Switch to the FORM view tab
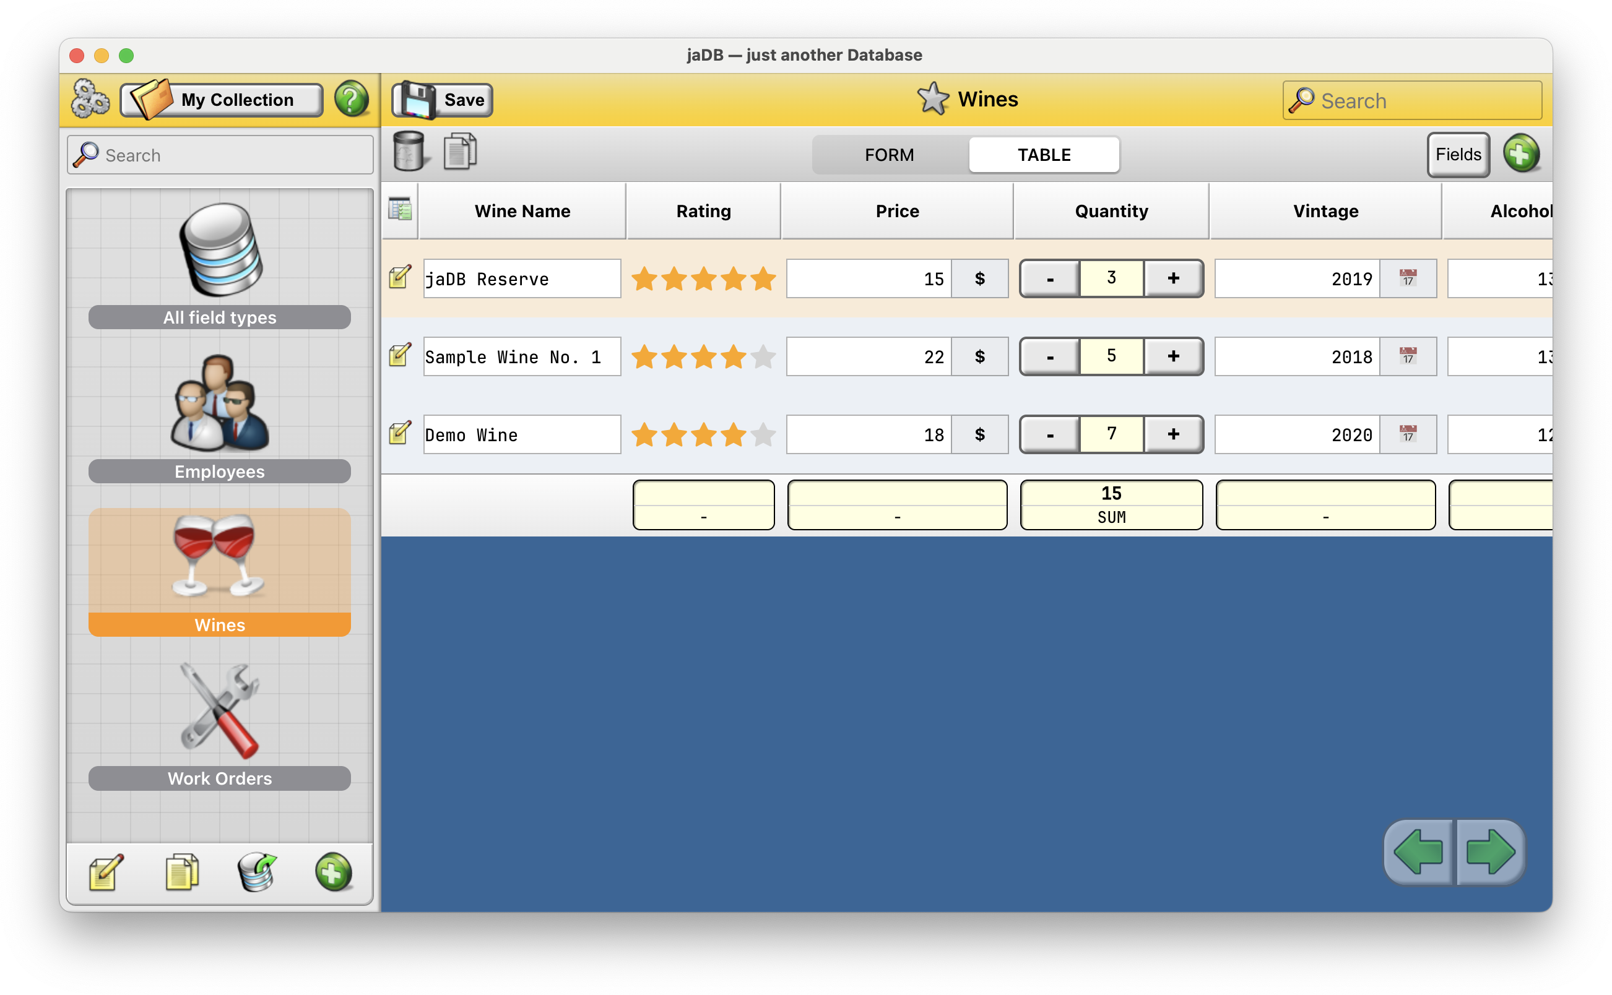Screen dimensions: 1612x995 click(x=888, y=155)
